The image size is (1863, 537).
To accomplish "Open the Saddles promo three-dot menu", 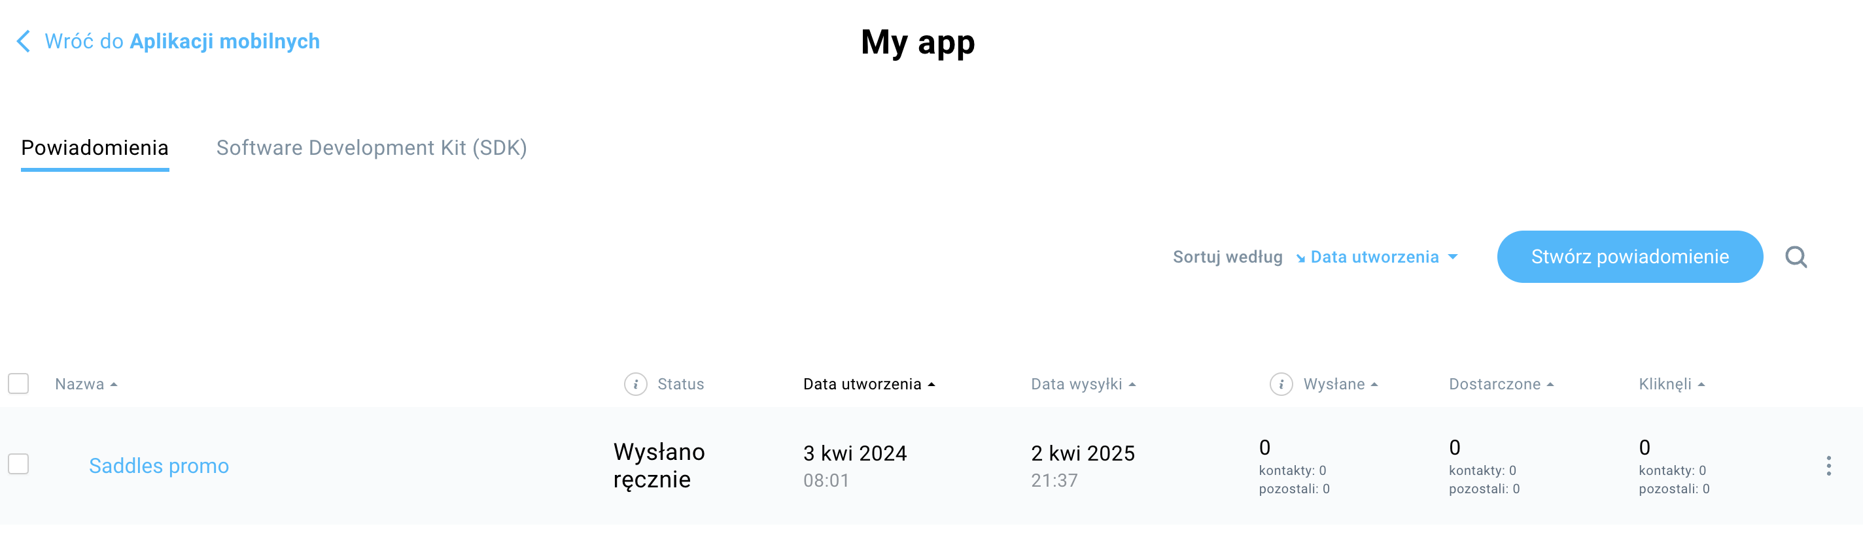I will [x=1828, y=465].
